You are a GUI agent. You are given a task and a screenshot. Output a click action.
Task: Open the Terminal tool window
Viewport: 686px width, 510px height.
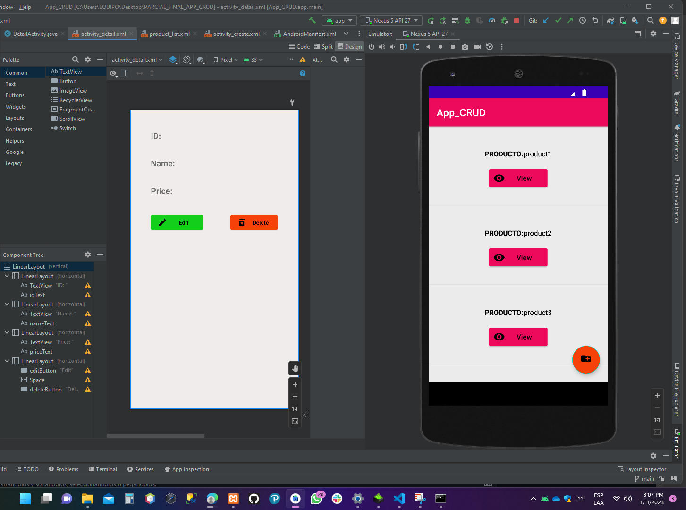click(x=102, y=469)
